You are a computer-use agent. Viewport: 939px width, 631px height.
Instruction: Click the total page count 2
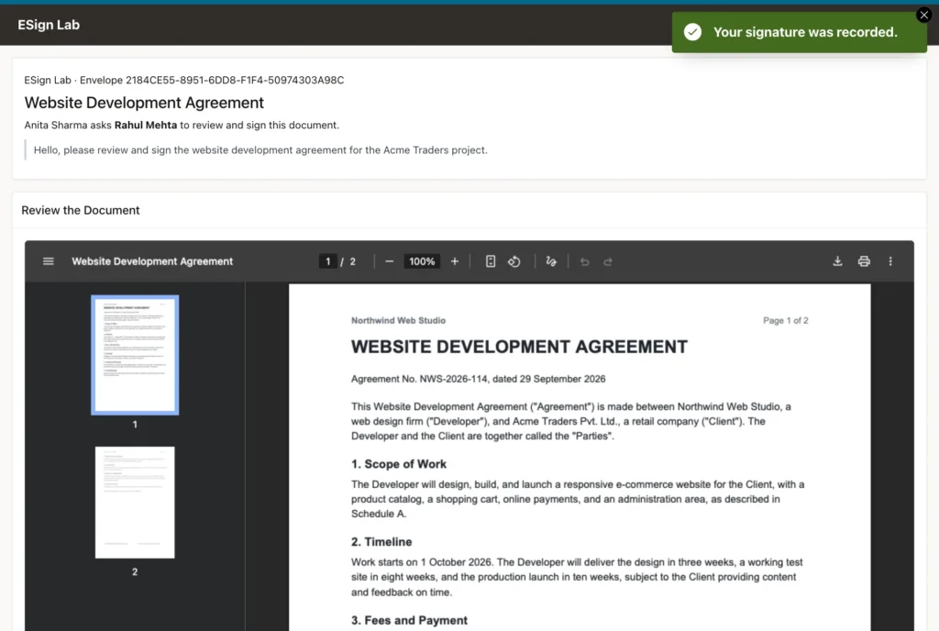tap(353, 261)
